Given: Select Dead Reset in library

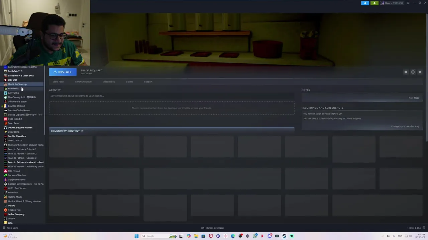Looking at the screenshot, I should (22, 123).
